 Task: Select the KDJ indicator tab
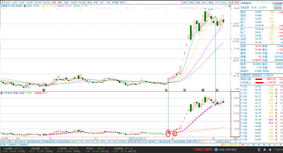tap(98, 142)
